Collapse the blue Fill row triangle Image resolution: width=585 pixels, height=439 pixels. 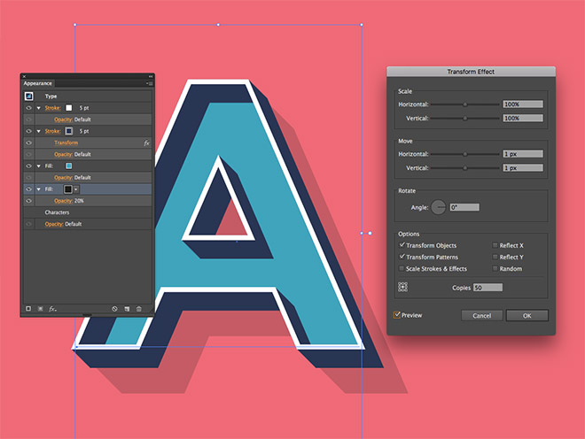coord(39,166)
